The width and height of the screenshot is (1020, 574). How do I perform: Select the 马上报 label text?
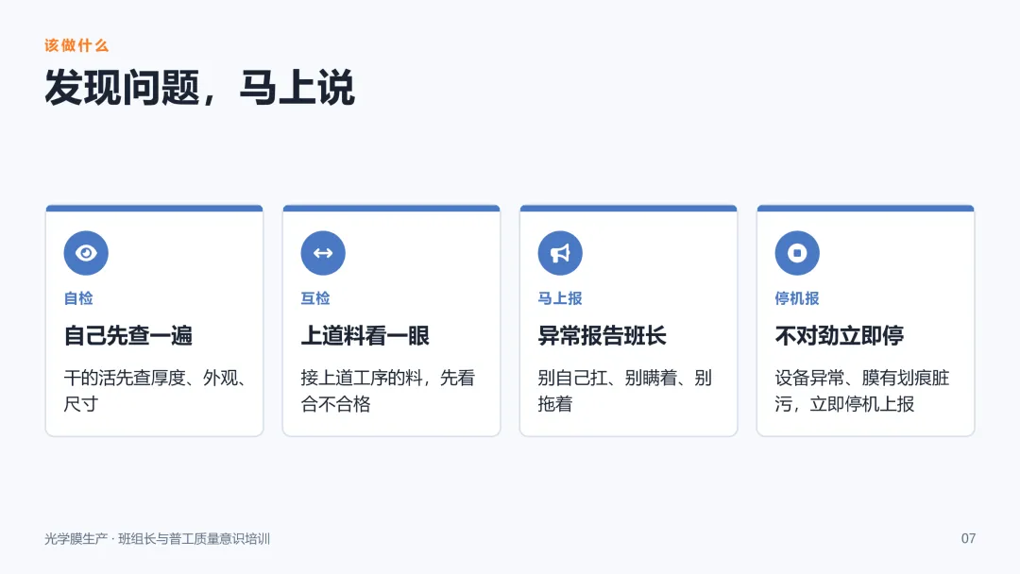pyautogui.click(x=560, y=298)
